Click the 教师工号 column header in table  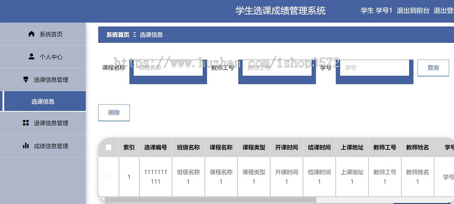385,148
